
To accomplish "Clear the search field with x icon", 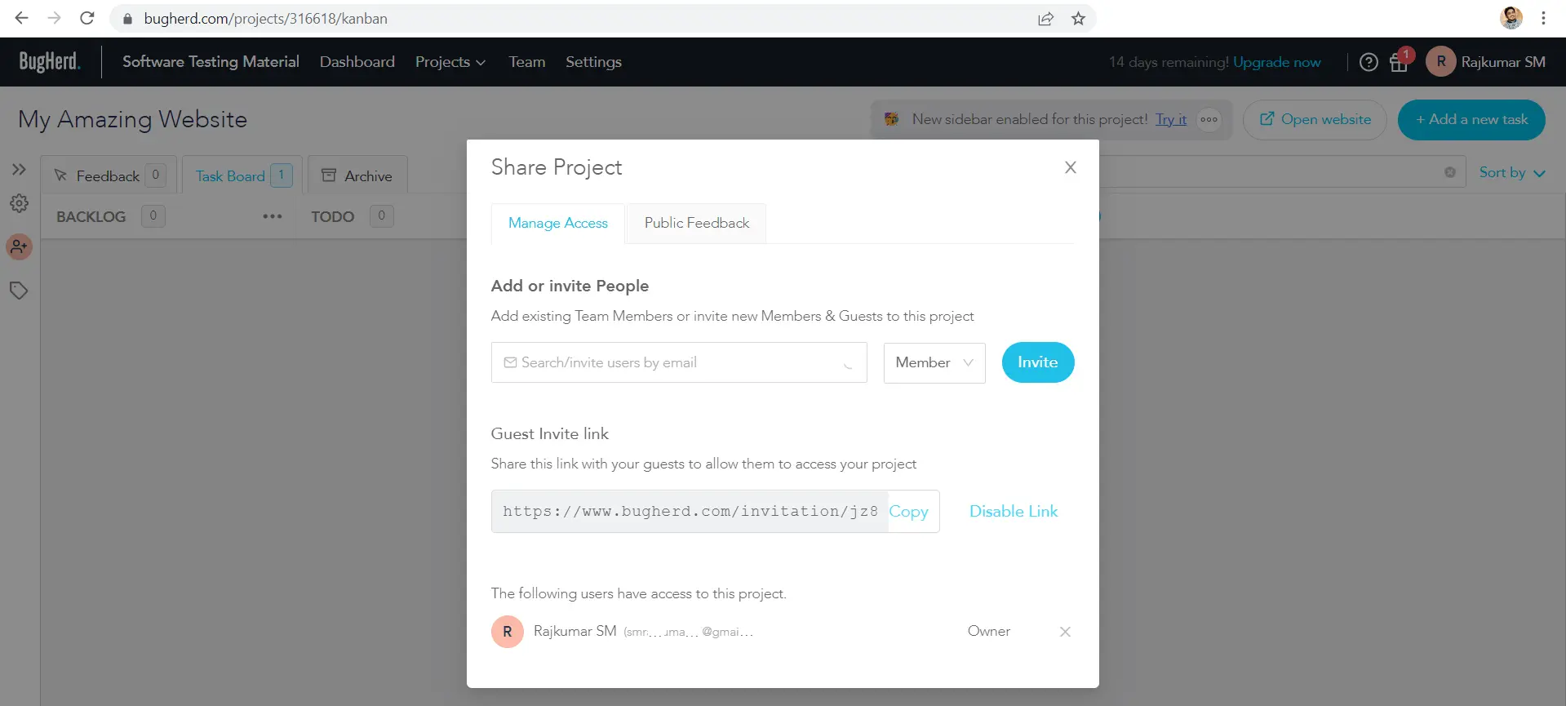I will point(1450,172).
